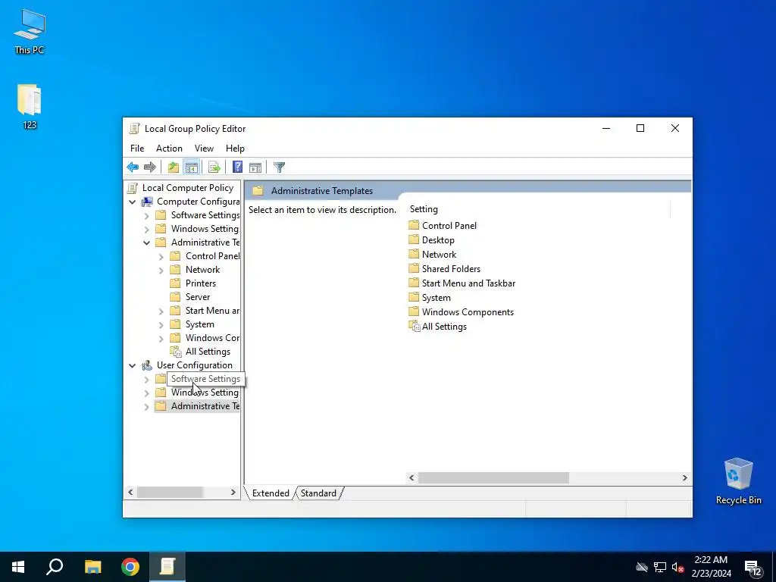Select the This PC desktop icon
Viewport: 776px width, 582px height.
30,32
